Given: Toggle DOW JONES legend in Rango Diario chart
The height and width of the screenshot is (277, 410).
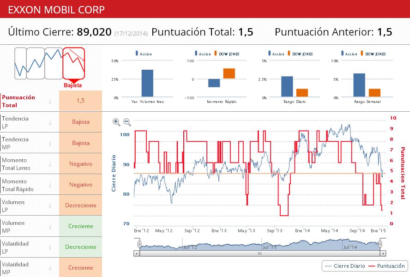Looking at the screenshot, I should (x=300, y=54).
